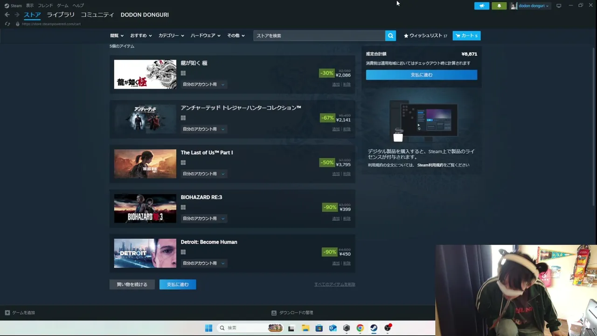Switch to the コミュニティ tab
This screenshot has height=336, width=597.
[x=97, y=15]
